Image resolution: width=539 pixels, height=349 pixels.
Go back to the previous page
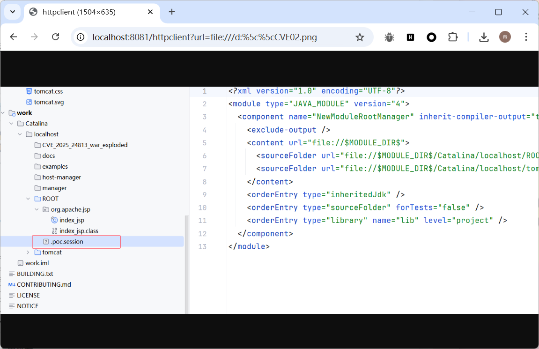point(14,37)
